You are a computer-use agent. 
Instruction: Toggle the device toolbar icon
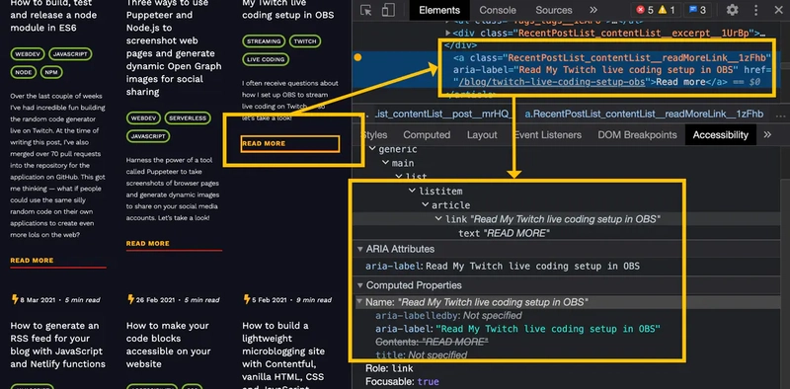pyautogui.click(x=388, y=10)
